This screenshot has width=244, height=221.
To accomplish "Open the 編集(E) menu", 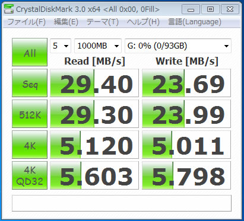I will [x=66, y=22].
